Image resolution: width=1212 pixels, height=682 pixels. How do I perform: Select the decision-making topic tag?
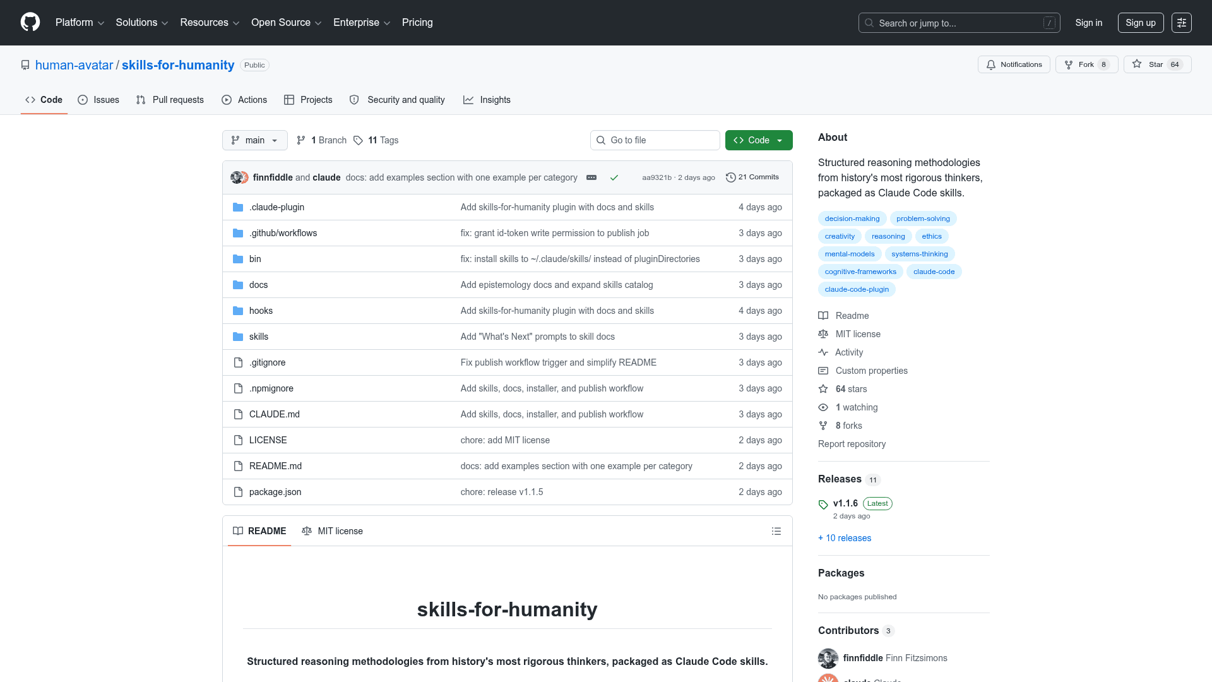(852, 218)
